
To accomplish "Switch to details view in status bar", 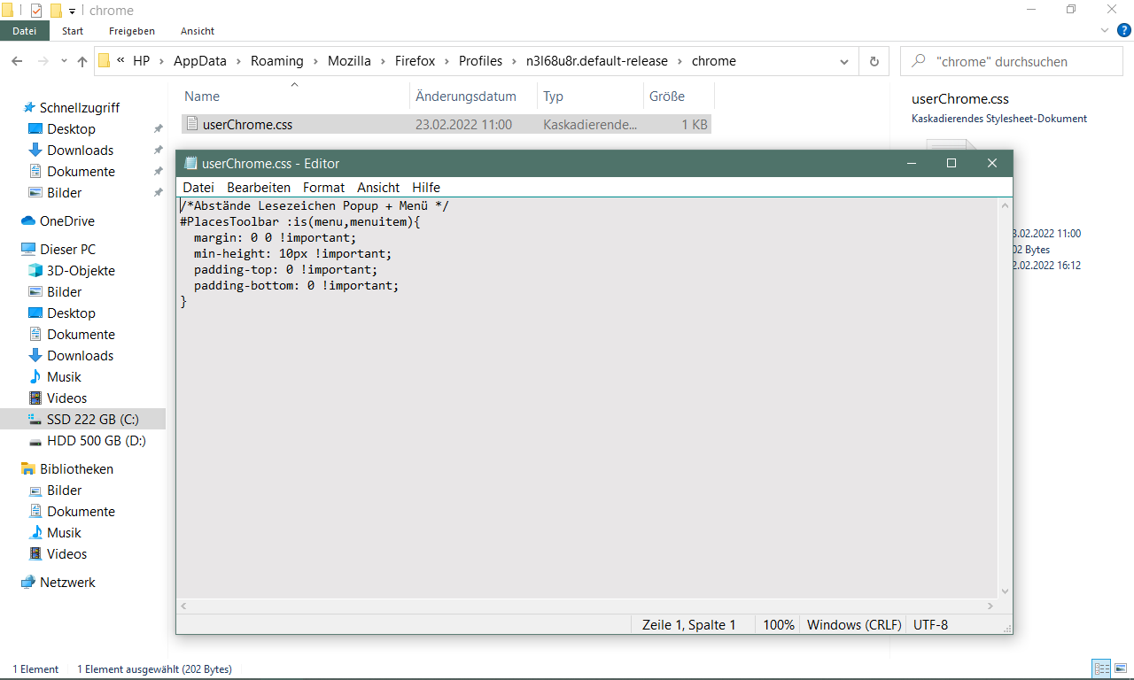I will click(x=1101, y=669).
